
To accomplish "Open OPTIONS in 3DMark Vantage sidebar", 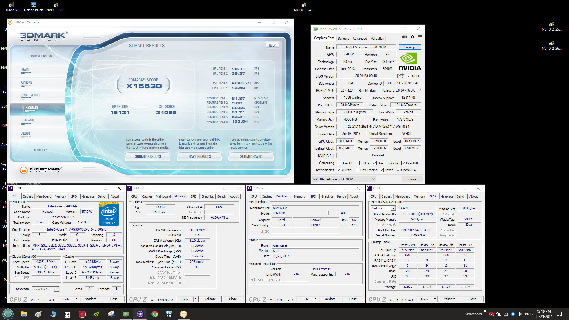I will coord(27,82).
